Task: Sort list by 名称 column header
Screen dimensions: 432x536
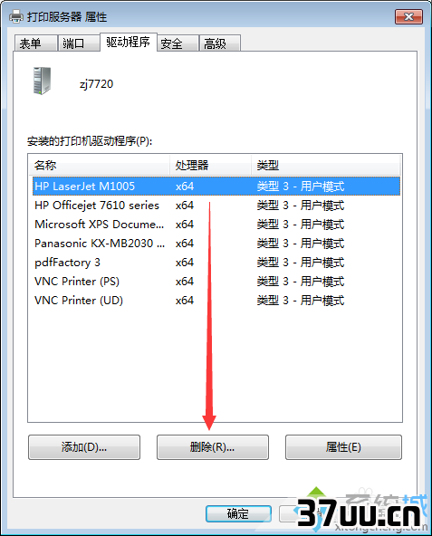Action: [100, 166]
